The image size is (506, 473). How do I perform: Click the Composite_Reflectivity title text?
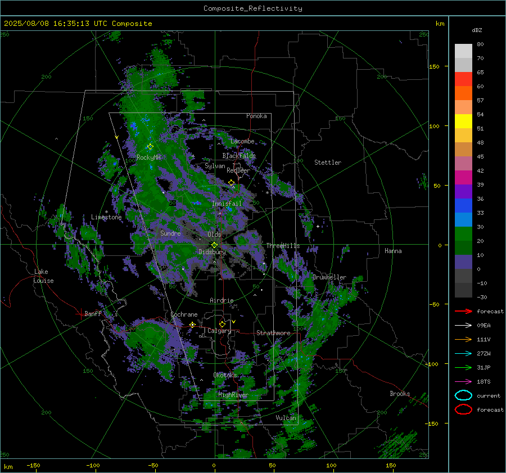point(252,8)
